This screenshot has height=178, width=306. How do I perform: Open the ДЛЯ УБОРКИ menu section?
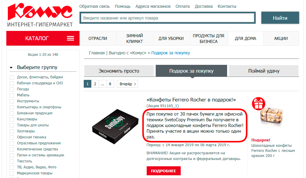point(171,38)
